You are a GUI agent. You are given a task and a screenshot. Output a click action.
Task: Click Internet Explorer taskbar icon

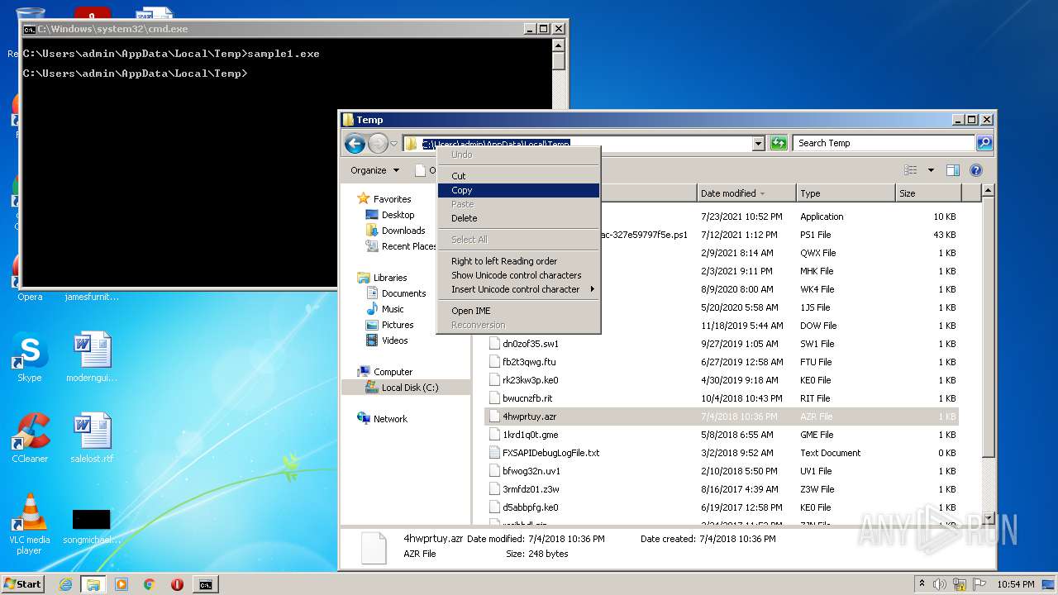tap(65, 584)
